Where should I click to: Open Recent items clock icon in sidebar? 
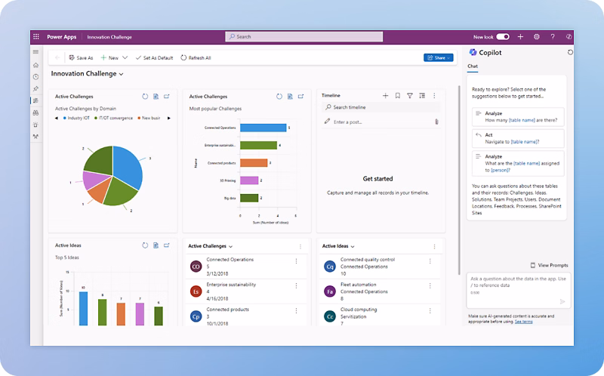click(x=35, y=77)
